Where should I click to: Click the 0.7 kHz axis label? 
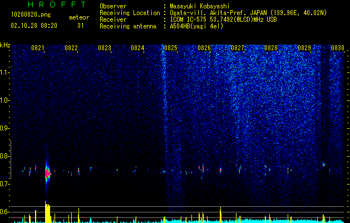(5, 184)
